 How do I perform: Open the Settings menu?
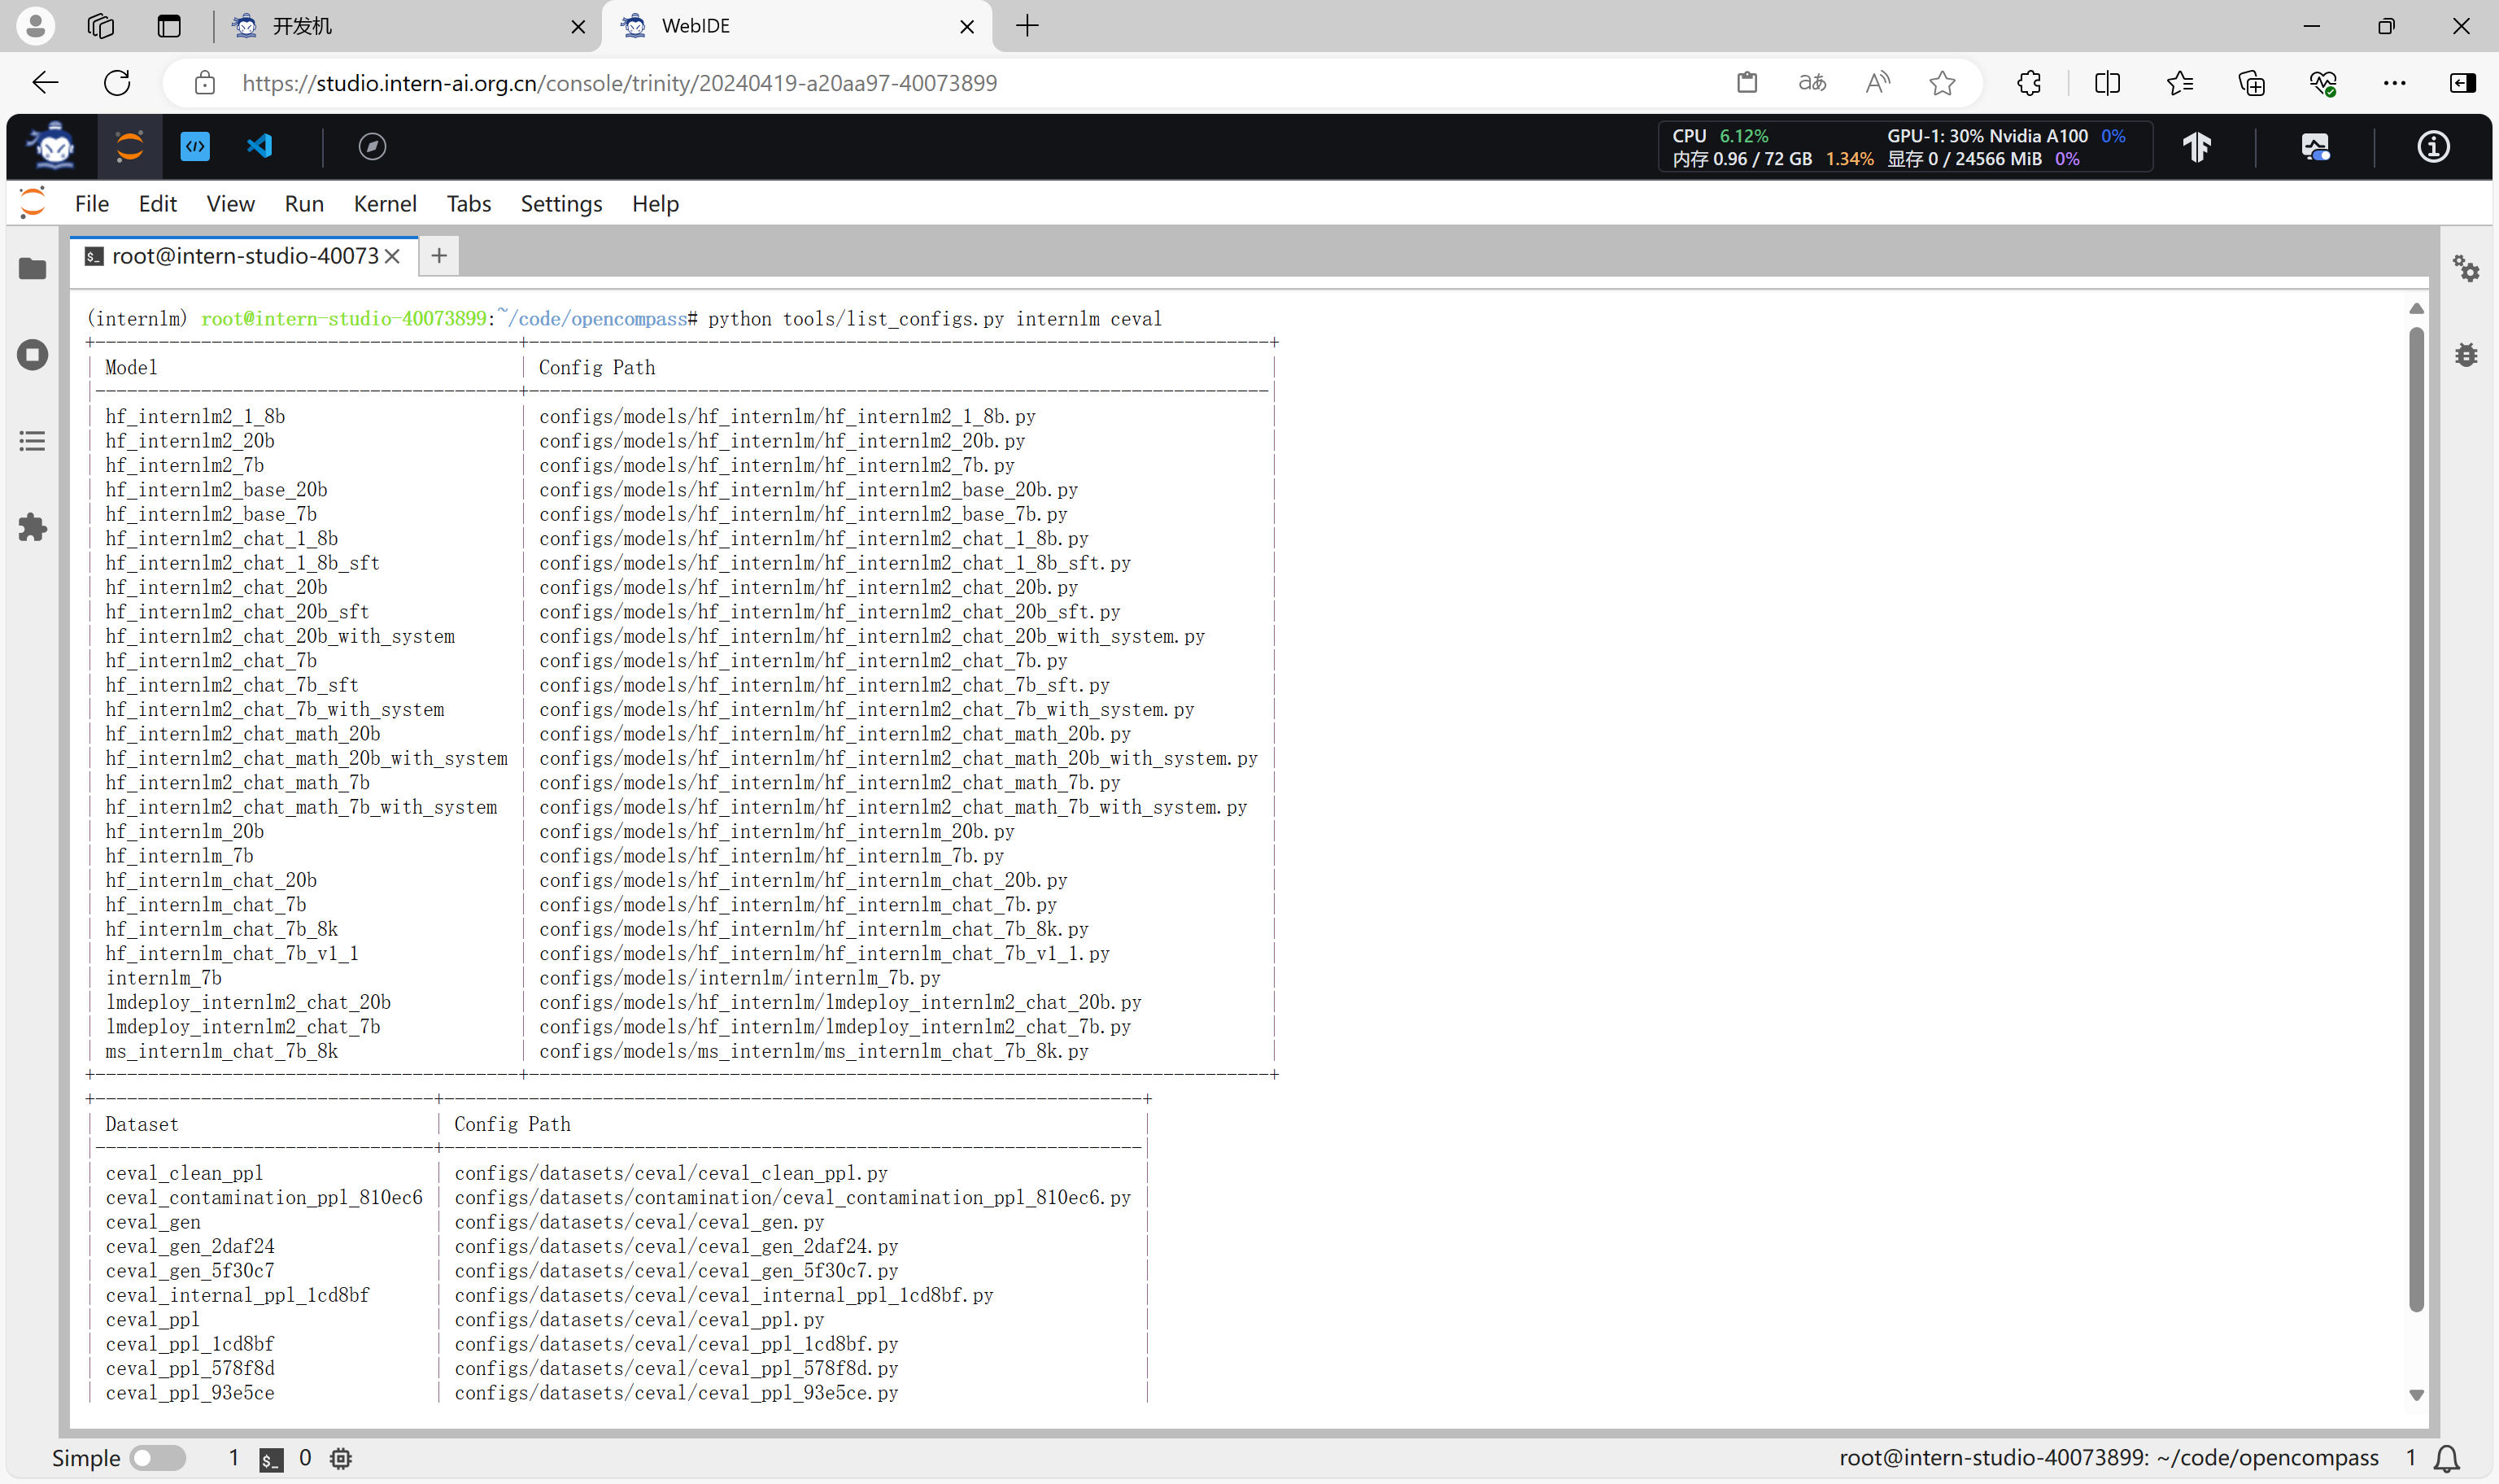[560, 203]
